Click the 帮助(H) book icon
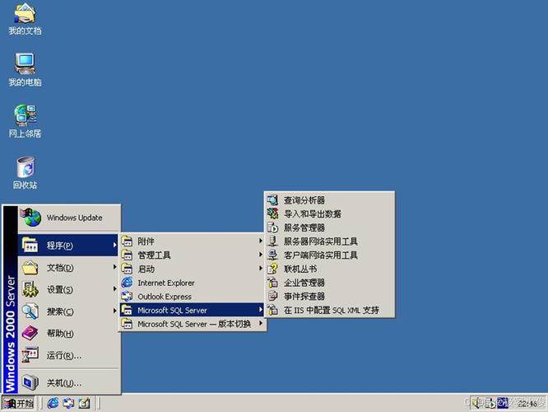548x412 pixels. pyautogui.click(x=30, y=333)
